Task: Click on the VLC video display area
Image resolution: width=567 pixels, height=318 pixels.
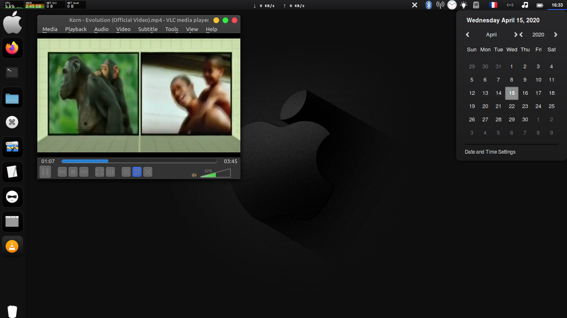Action: click(x=139, y=95)
